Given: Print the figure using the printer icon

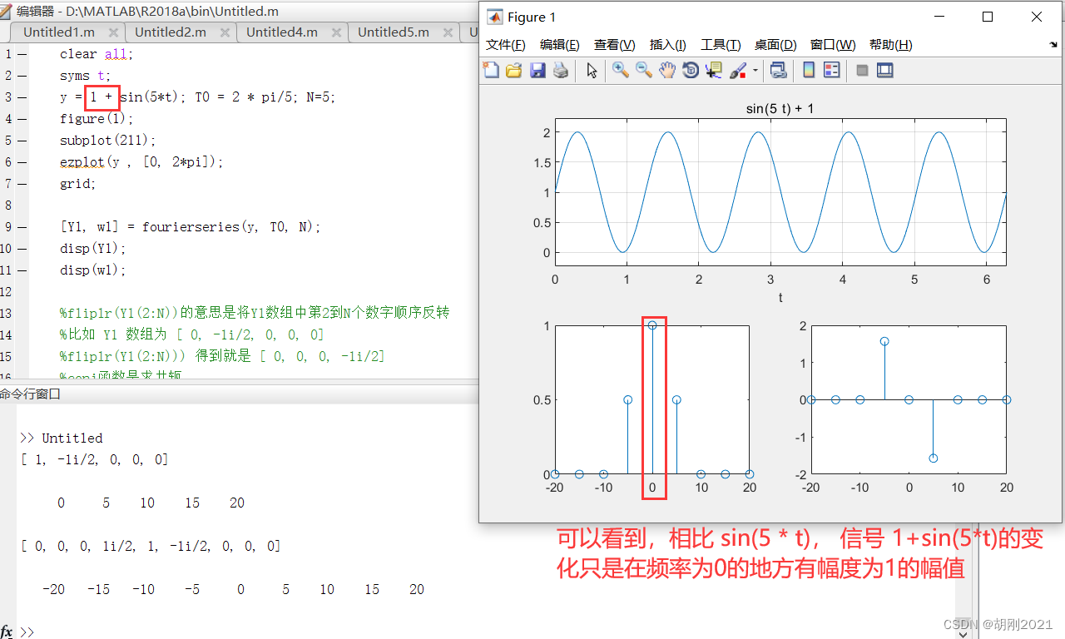Looking at the screenshot, I should 561,71.
